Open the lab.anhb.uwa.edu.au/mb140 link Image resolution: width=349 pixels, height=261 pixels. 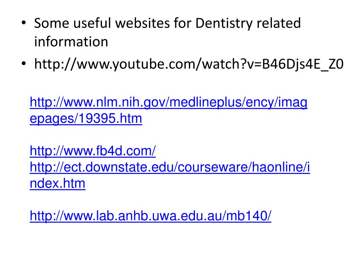point(150,216)
